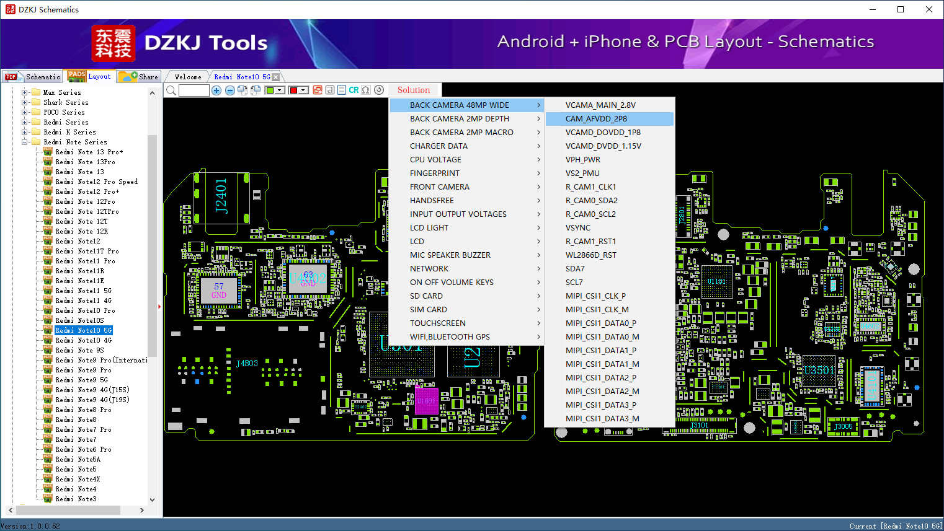This screenshot has width=944, height=531.
Task: Click the tree scroll-down arrow
Action: click(153, 499)
